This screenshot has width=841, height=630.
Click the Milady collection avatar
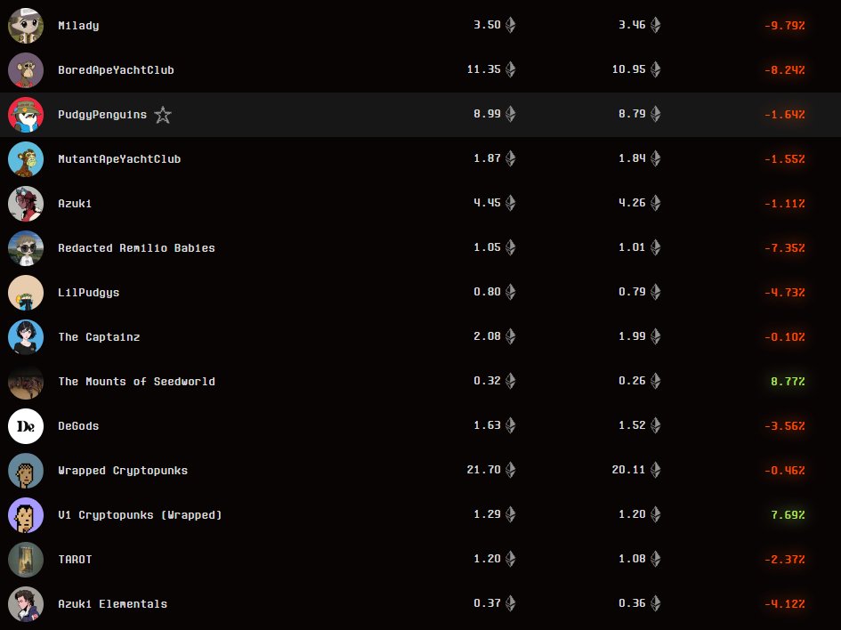[26, 25]
